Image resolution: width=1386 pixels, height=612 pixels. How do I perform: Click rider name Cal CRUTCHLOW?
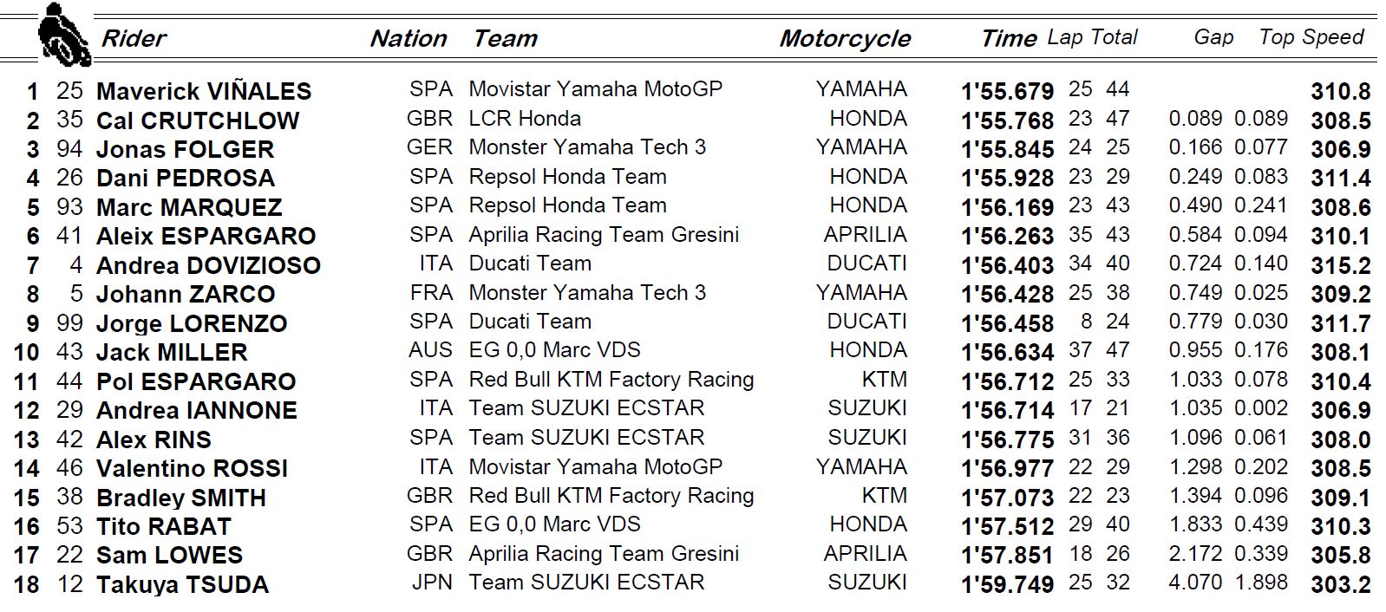(x=198, y=120)
